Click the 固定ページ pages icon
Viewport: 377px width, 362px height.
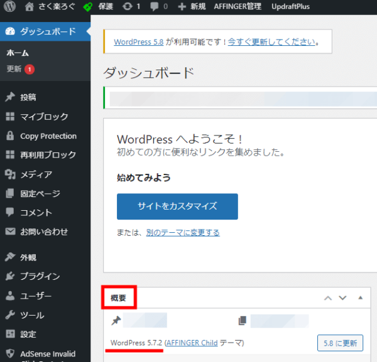(x=10, y=193)
